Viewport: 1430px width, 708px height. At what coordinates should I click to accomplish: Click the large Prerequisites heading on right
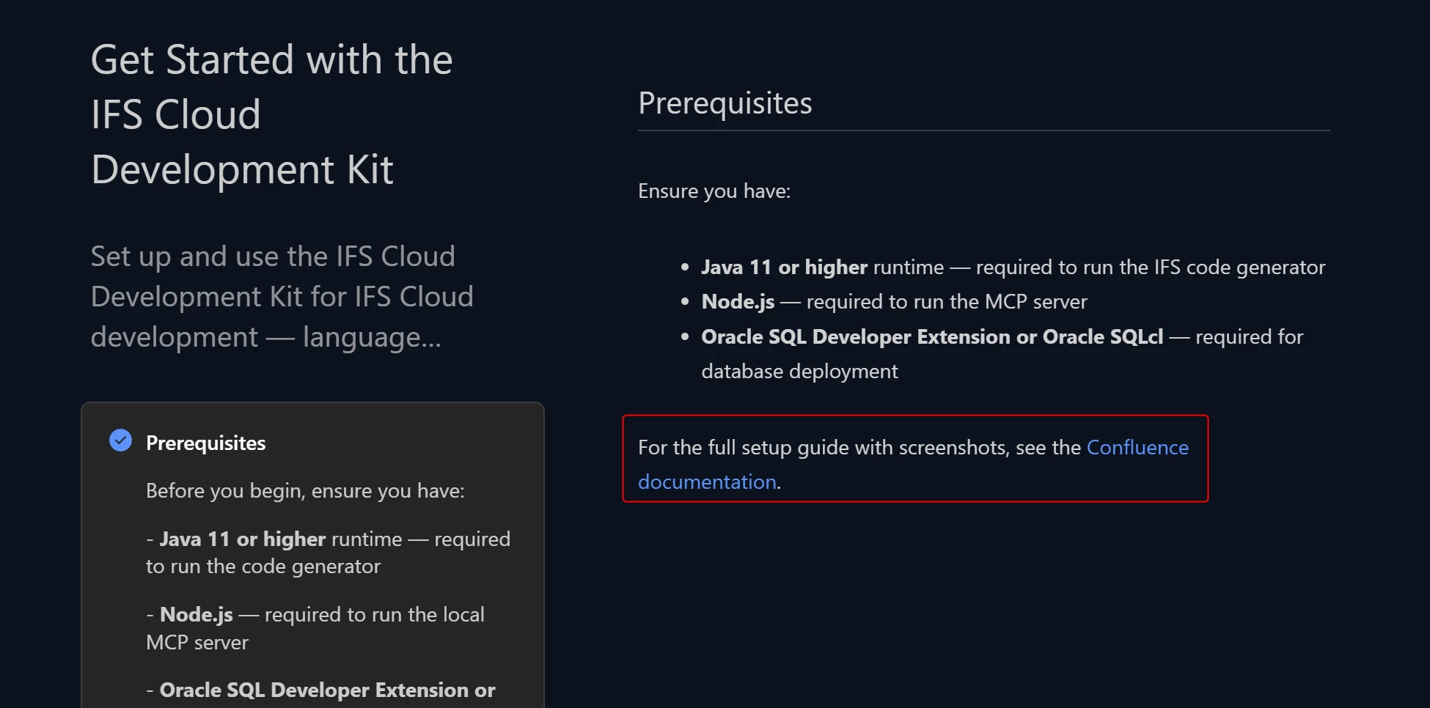coord(725,103)
